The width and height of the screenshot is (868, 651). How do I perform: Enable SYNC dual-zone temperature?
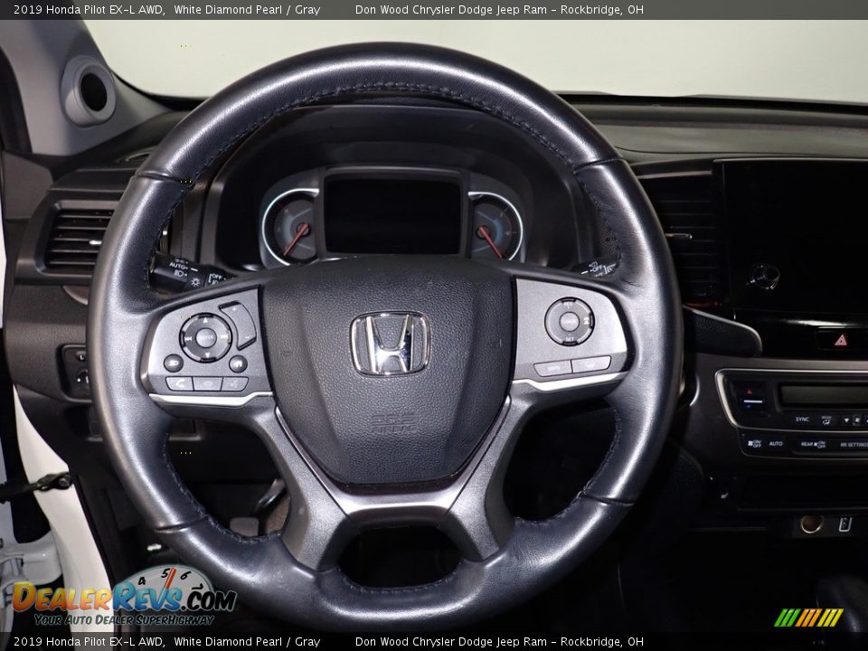tap(802, 419)
